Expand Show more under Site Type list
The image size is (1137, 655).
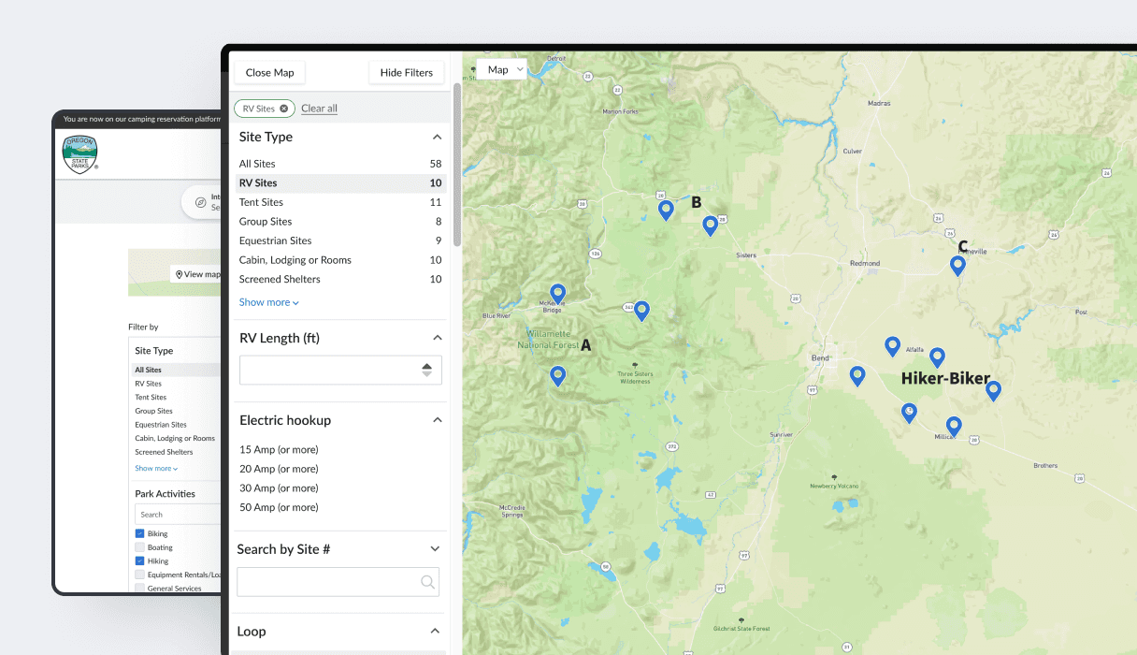tap(269, 302)
